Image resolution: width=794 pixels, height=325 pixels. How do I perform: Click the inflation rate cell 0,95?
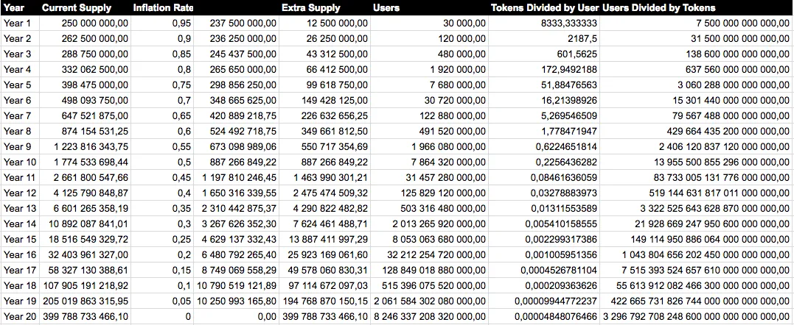pos(162,24)
